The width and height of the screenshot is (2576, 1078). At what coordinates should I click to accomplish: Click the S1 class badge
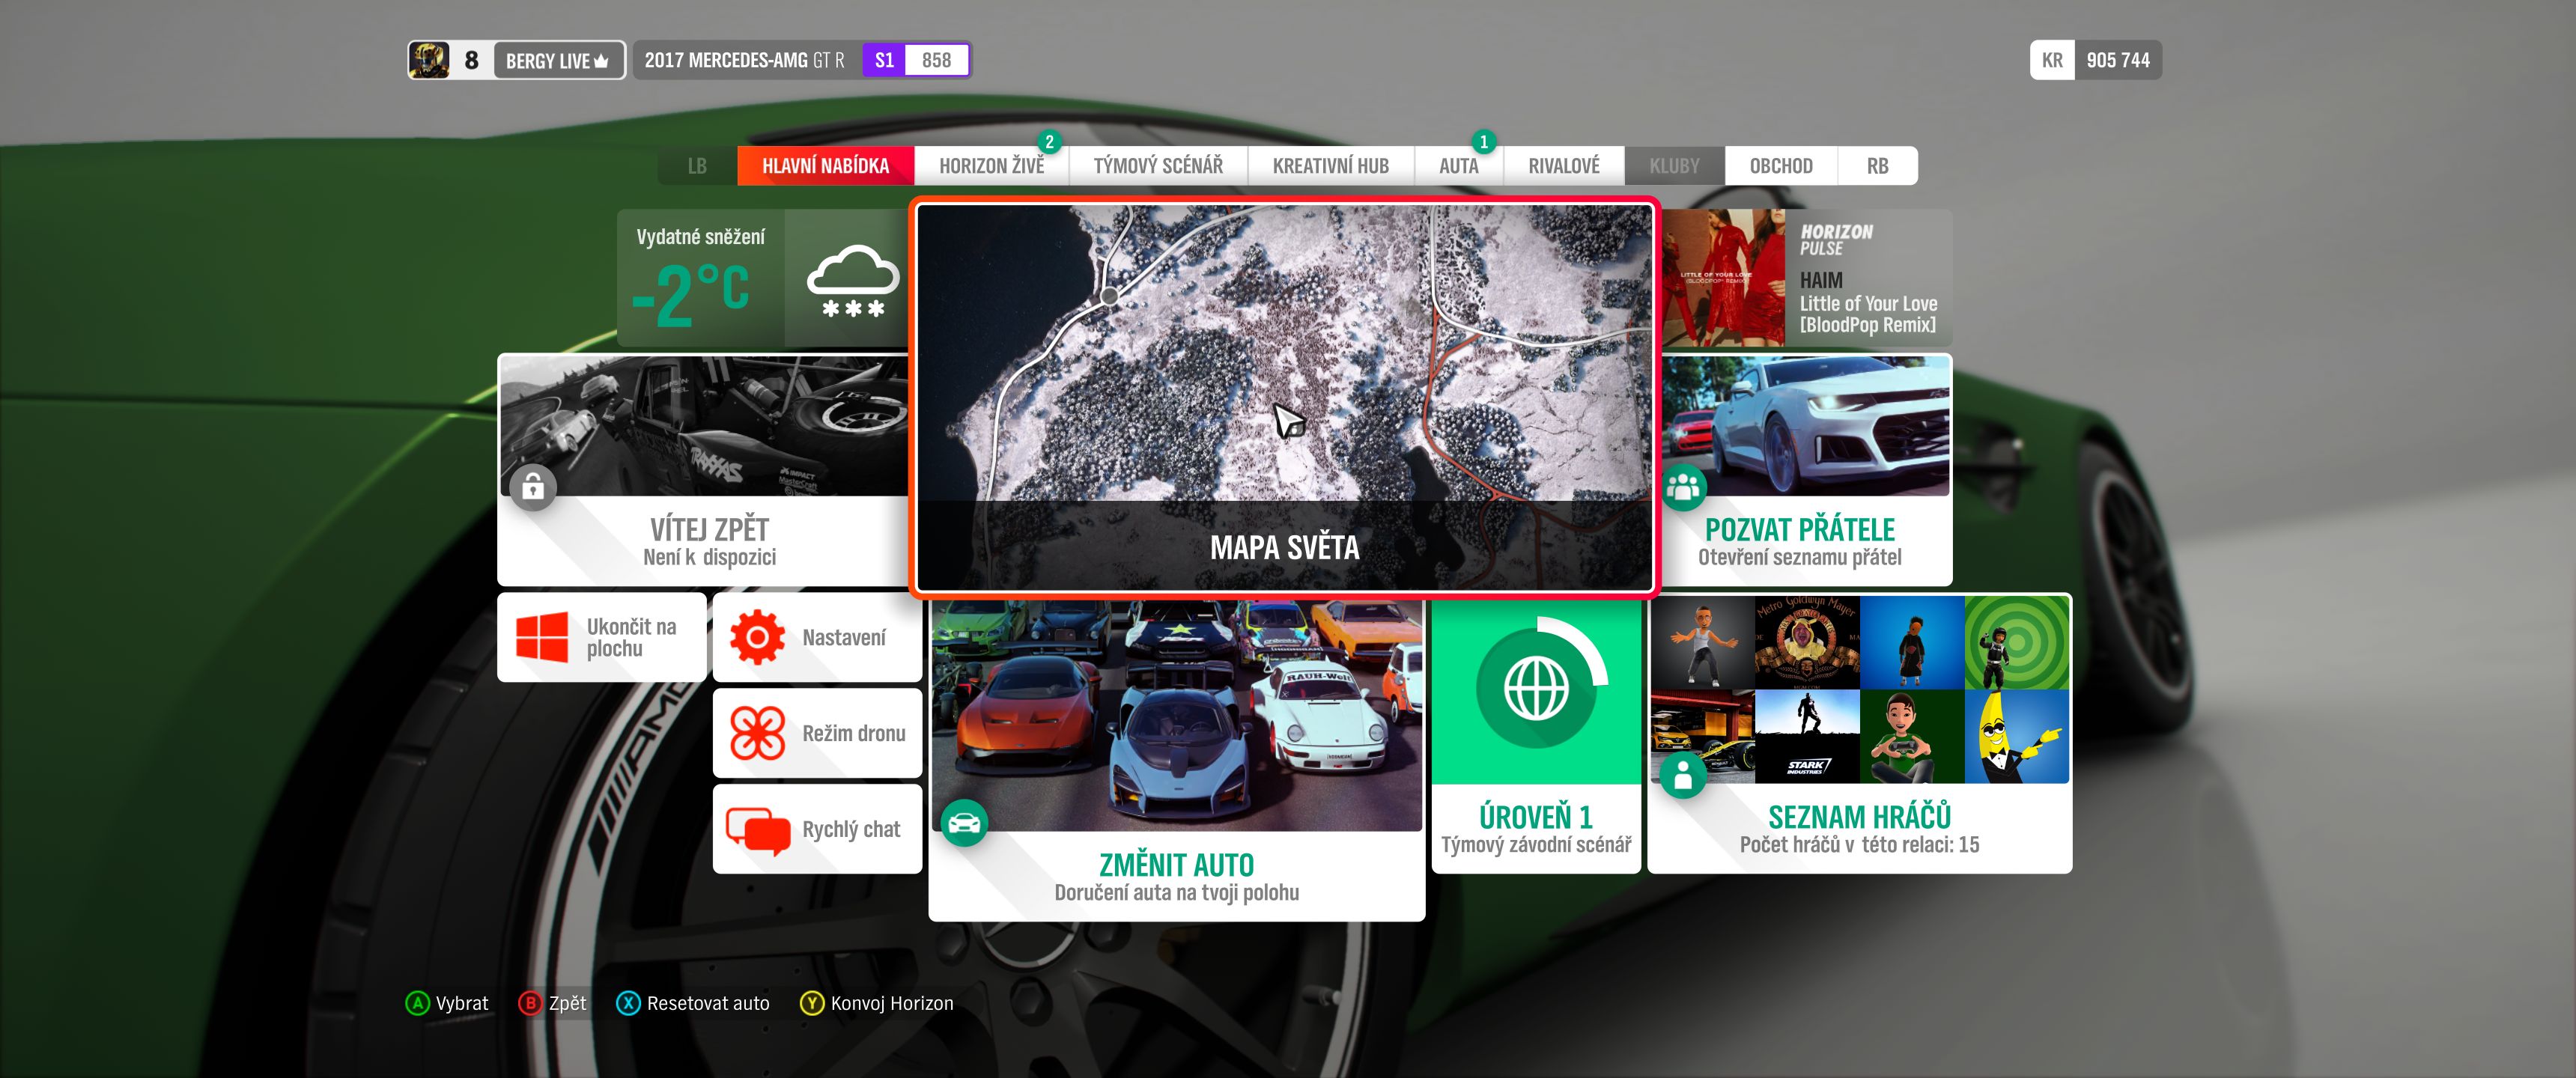[x=884, y=60]
